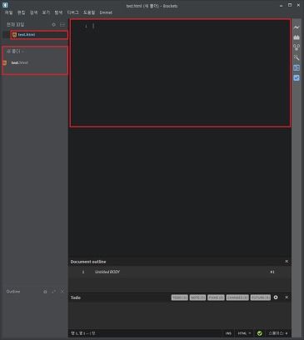Click the Document outline panel title

[x=88, y=262]
